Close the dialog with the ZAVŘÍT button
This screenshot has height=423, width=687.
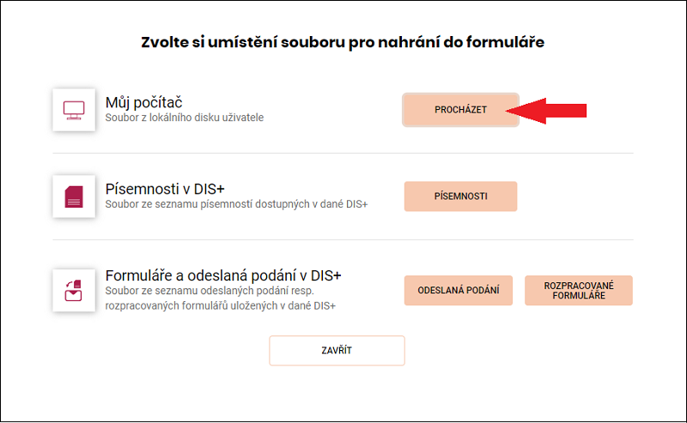pos(337,350)
